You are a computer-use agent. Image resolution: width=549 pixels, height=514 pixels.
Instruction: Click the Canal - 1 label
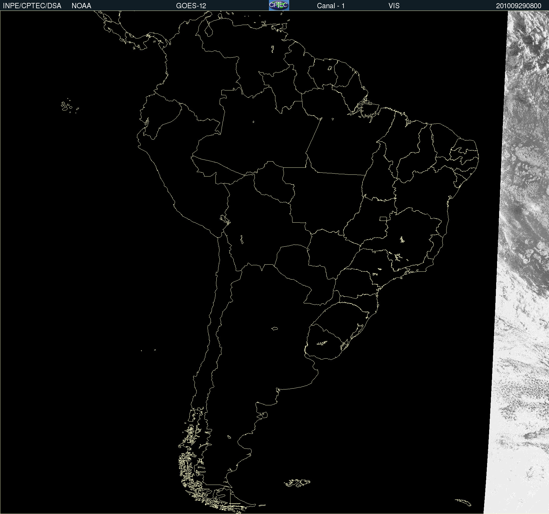tap(331, 6)
